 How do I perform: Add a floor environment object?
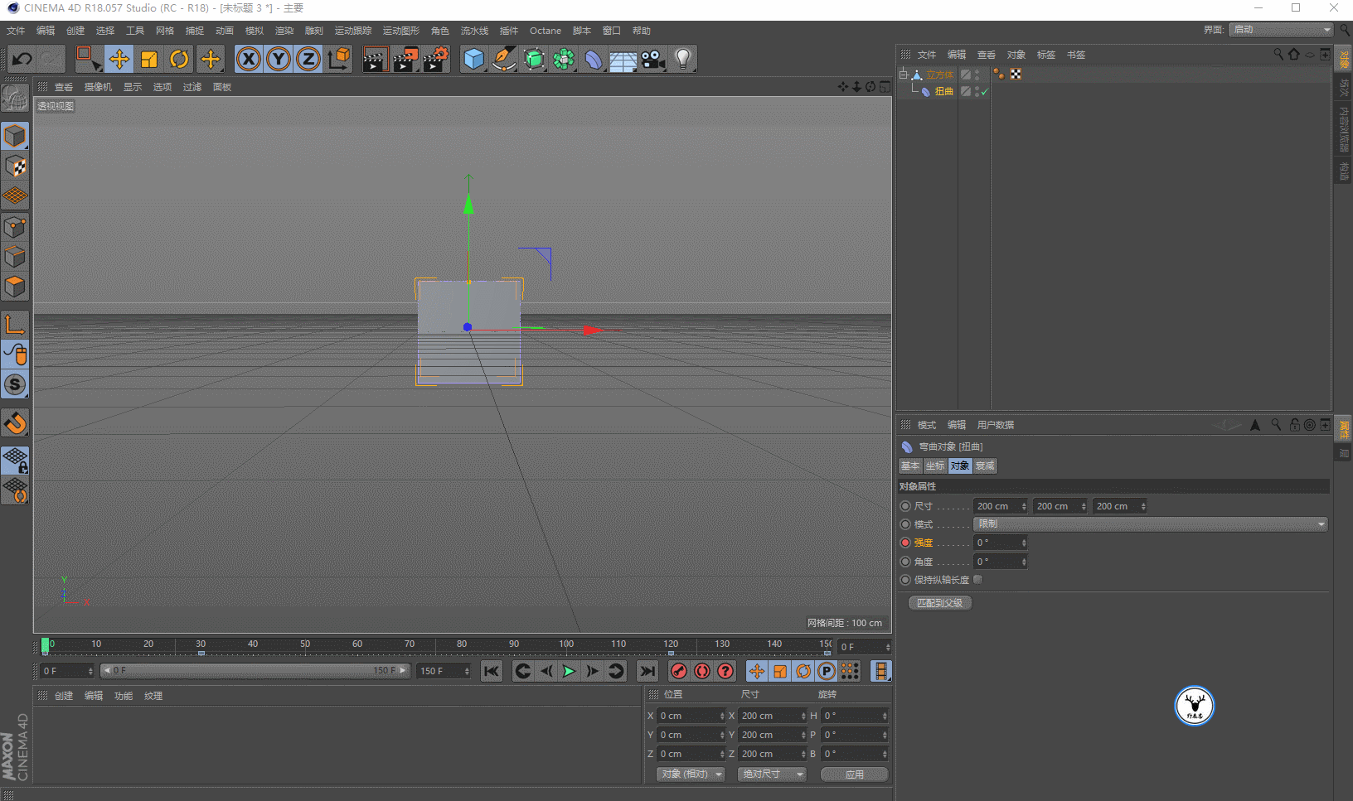[x=623, y=59]
